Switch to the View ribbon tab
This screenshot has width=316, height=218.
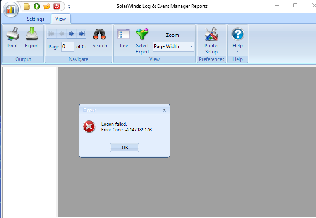pos(61,19)
